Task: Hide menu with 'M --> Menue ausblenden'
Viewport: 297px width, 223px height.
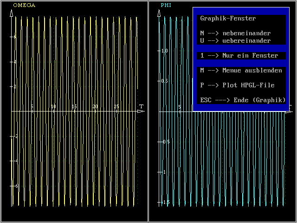Action: 241,71
